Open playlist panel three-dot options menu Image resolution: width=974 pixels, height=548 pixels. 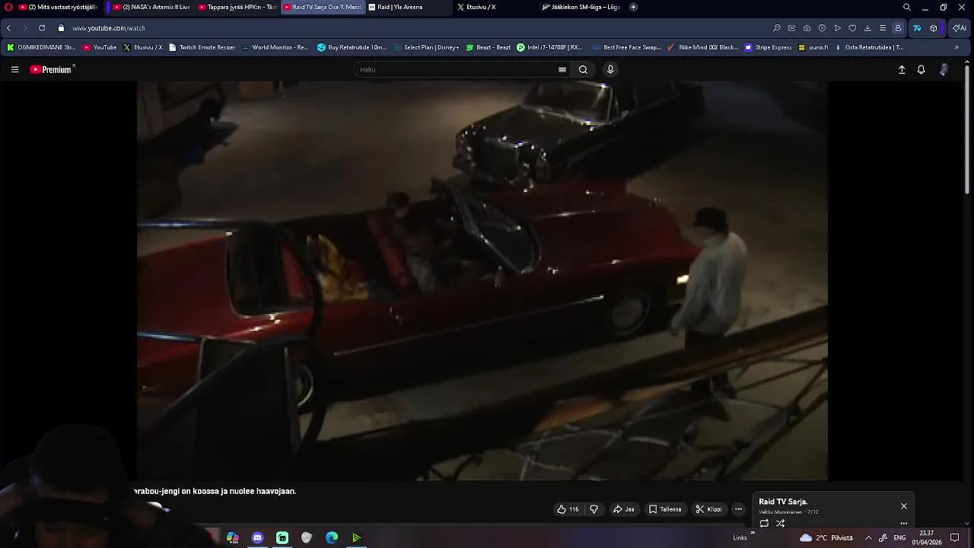(x=904, y=523)
